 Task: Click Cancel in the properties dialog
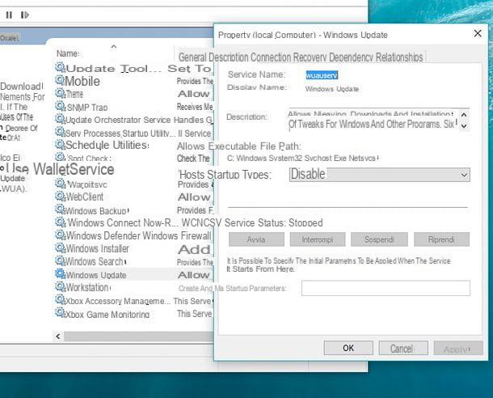403,348
